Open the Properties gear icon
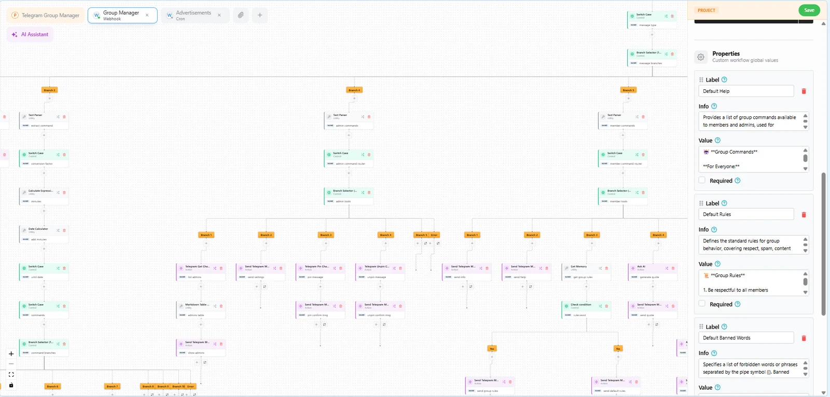Image resolution: width=830 pixels, height=397 pixels. pyautogui.click(x=701, y=57)
